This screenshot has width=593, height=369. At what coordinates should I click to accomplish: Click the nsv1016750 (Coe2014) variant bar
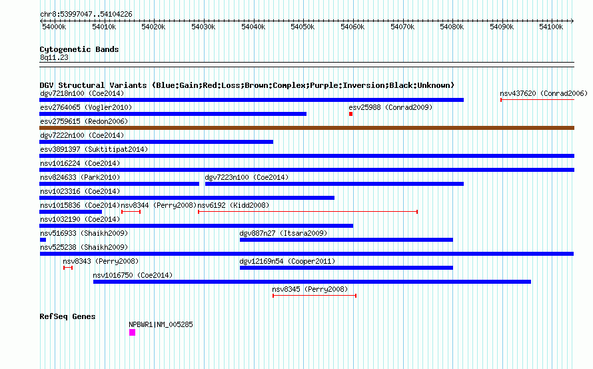[312, 282]
